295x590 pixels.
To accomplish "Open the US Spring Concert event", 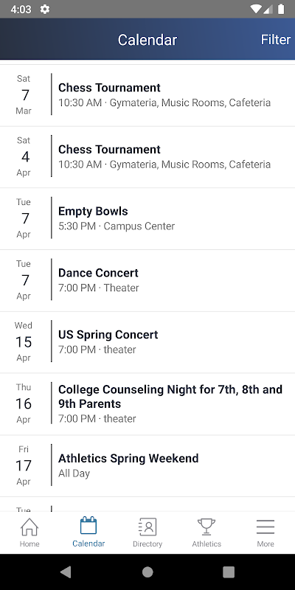I will pos(147,342).
